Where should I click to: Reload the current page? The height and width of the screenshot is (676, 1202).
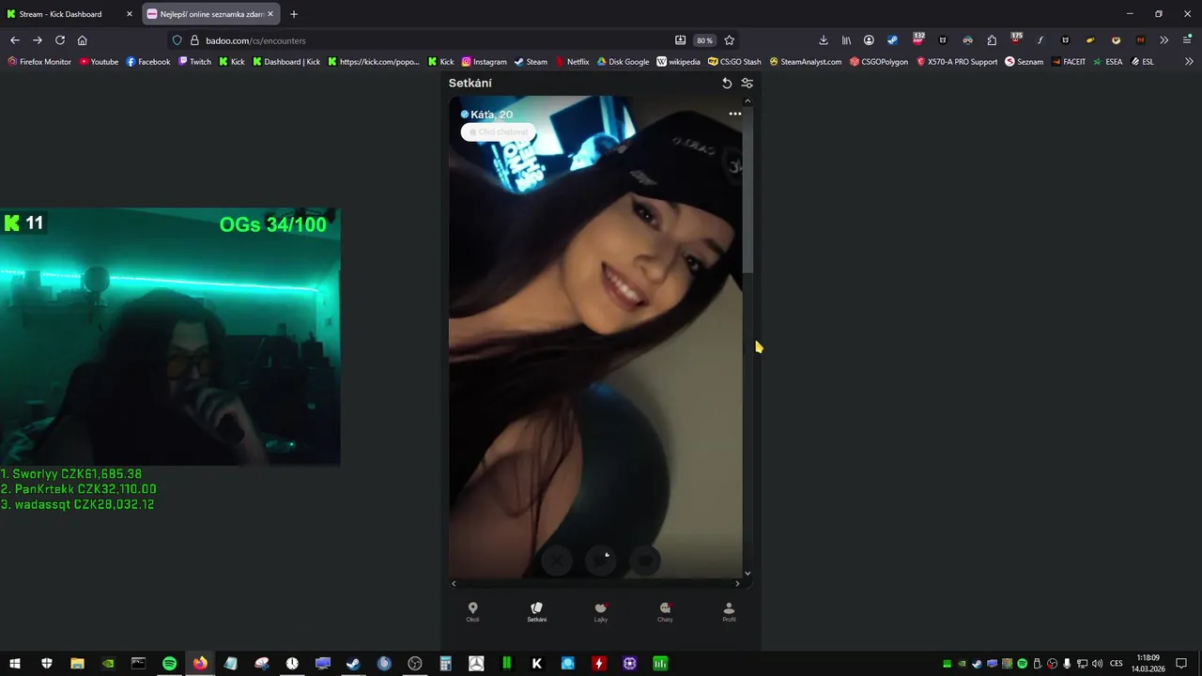click(60, 40)
